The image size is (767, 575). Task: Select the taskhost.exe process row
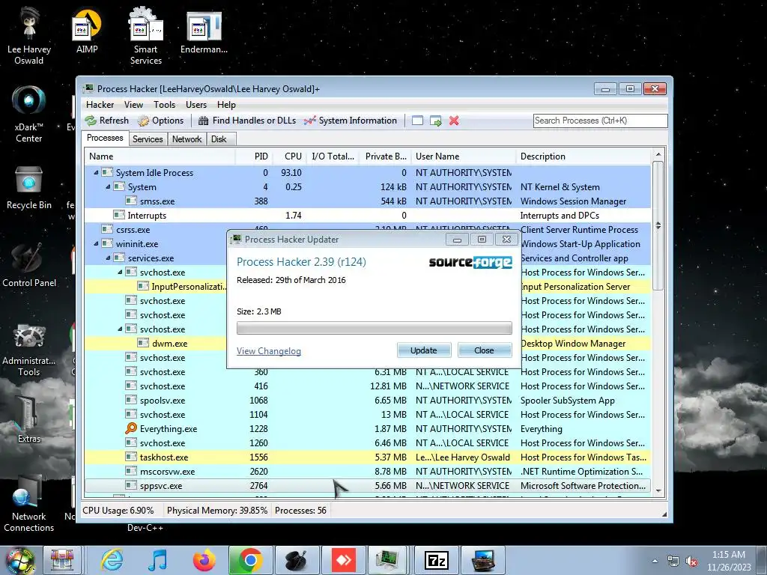(368, 457)
